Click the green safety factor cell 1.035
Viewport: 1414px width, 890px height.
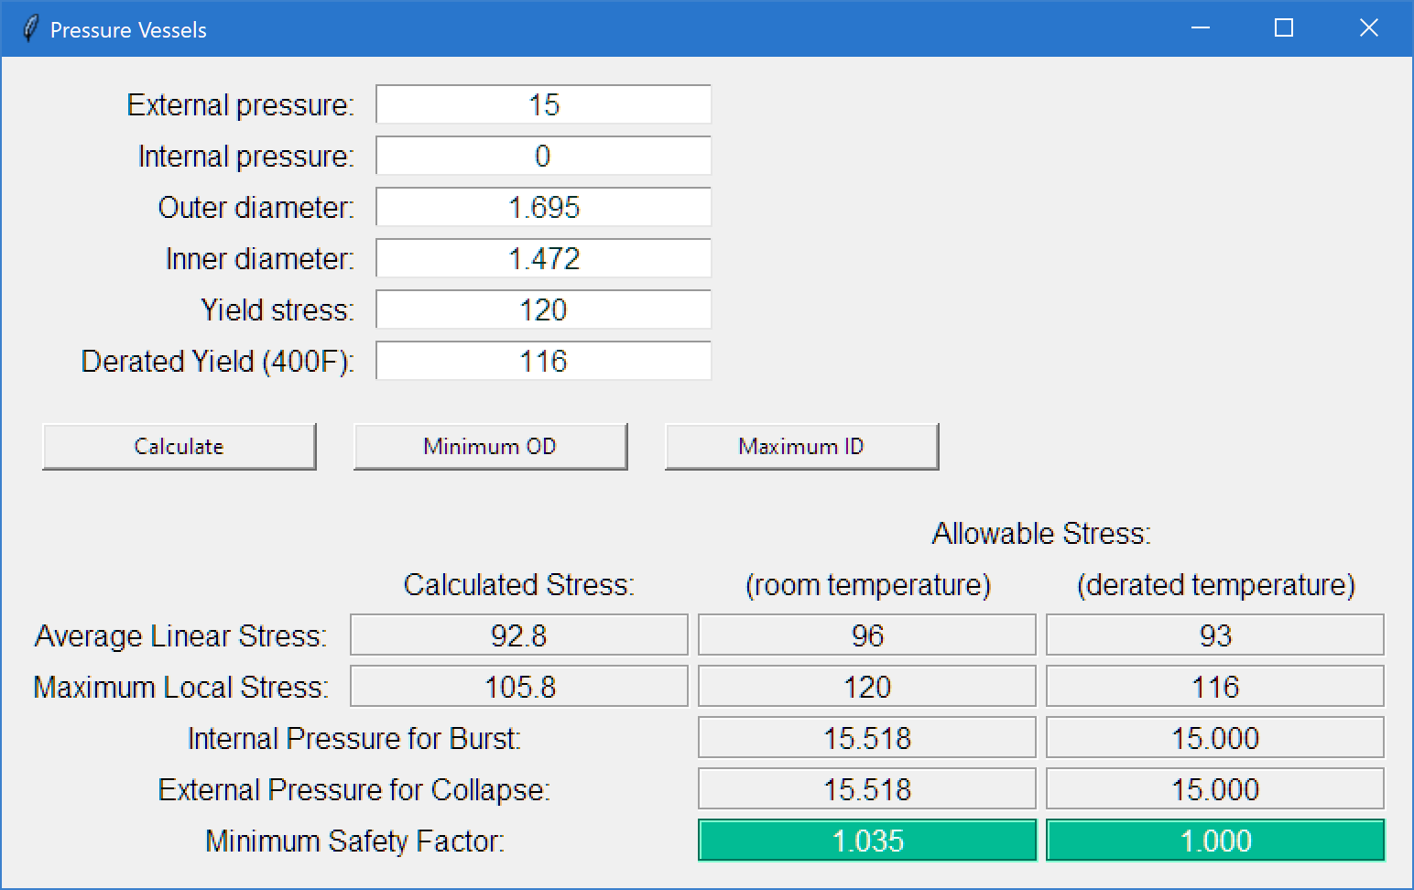(867, 841)
